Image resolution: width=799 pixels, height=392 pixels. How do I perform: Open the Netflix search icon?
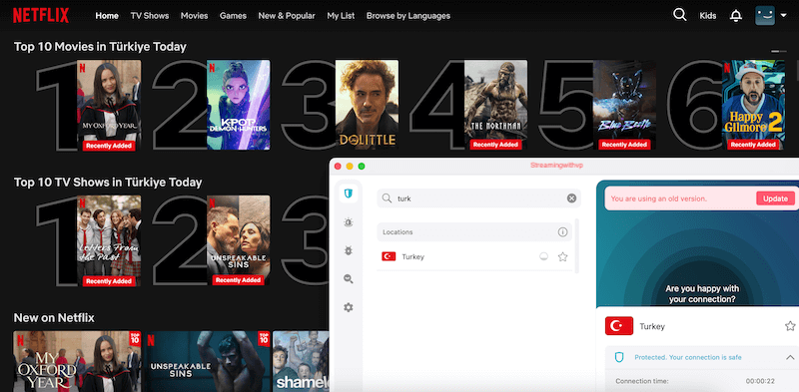[x=680, y=15]
